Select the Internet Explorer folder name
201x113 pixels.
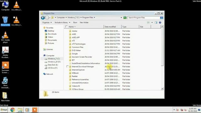point(78,70)
